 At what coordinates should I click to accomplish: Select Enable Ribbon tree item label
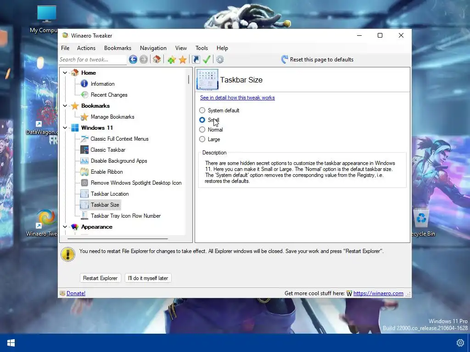click(x=106, y=172)
